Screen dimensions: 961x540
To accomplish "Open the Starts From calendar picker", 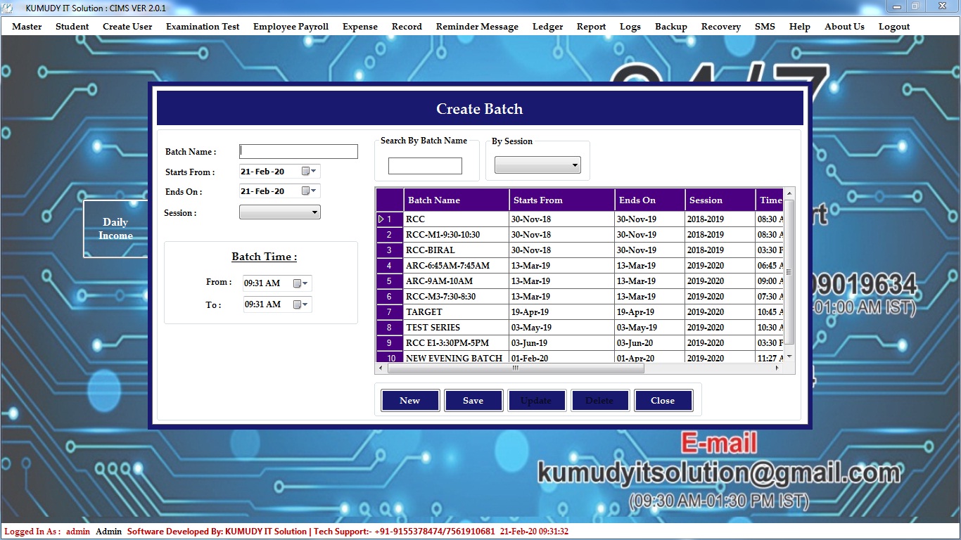I will pyautogui.click(x=308, y=172).
